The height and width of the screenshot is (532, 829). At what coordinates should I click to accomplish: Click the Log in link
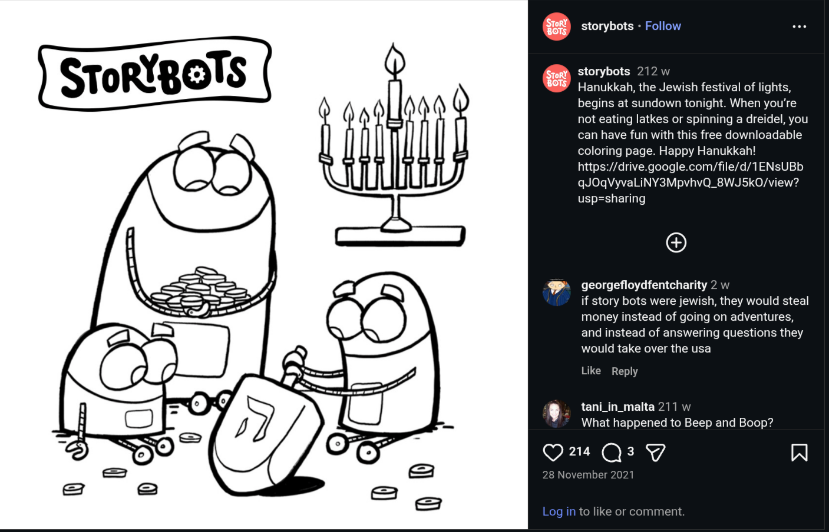tap(559, 511)
